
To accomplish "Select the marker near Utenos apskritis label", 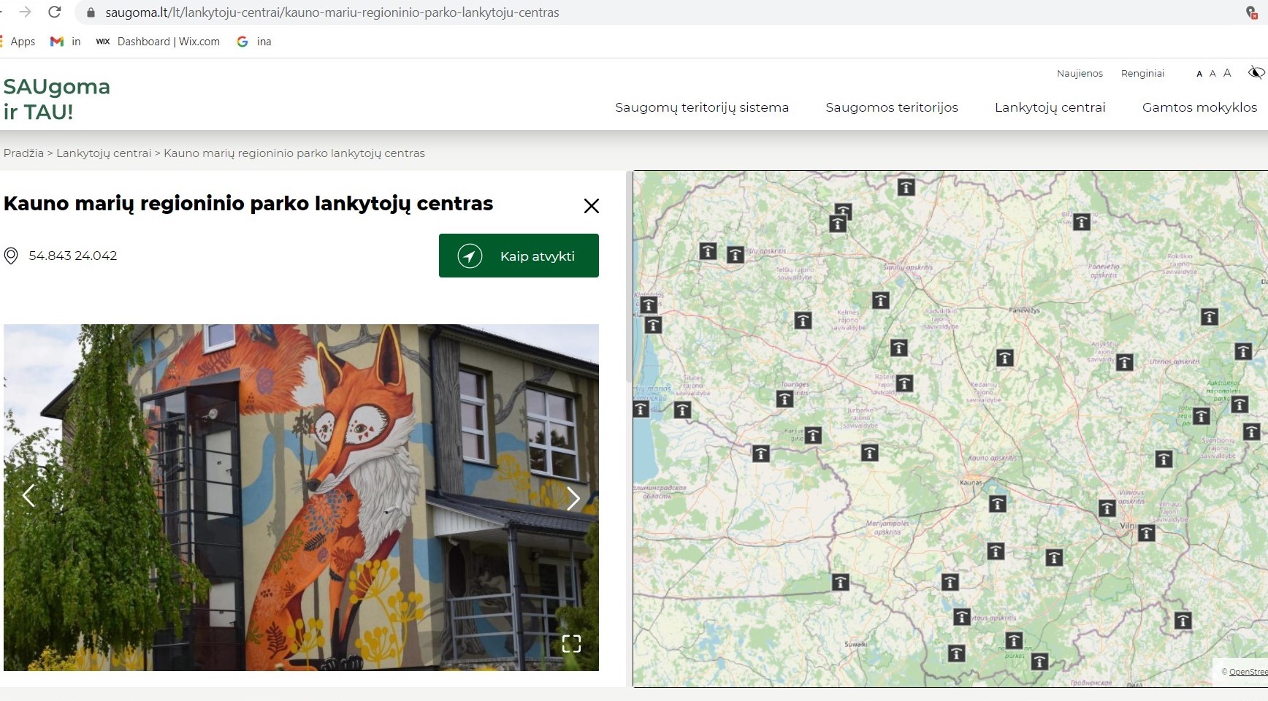I will tap(1125, 362).
